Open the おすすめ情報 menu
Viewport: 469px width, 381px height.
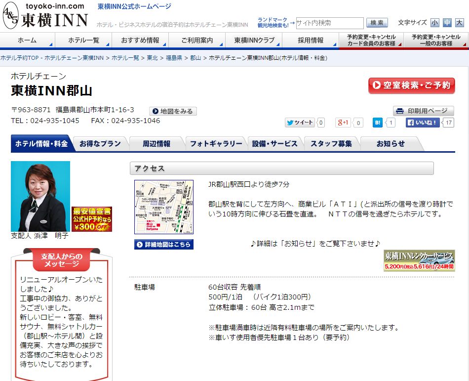tap(140, 40)
